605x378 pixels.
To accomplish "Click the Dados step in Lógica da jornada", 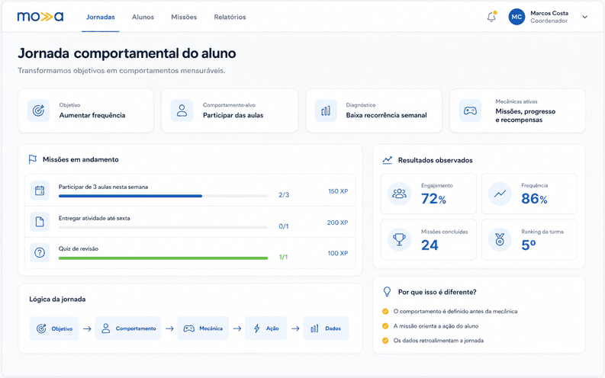I will [326, 328].
